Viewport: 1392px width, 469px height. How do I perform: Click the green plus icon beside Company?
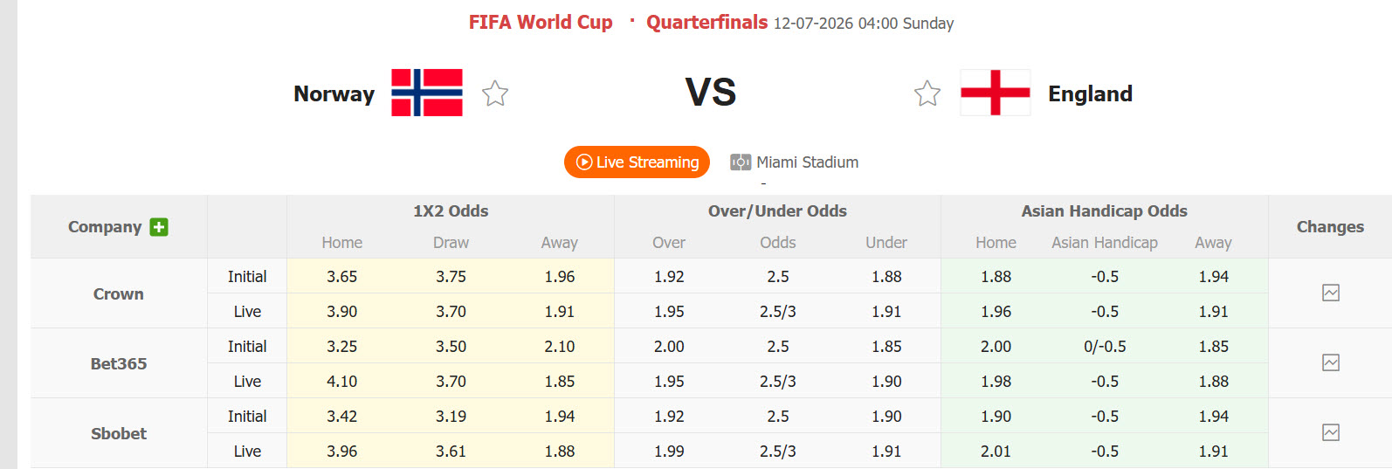(159, 227)
